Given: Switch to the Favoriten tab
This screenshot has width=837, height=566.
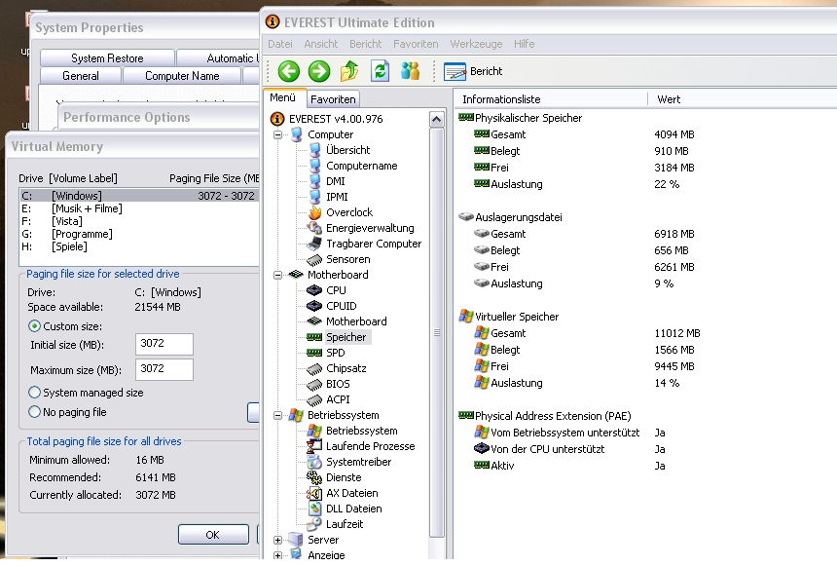Looking at the screenshot, I should [333, 99].
